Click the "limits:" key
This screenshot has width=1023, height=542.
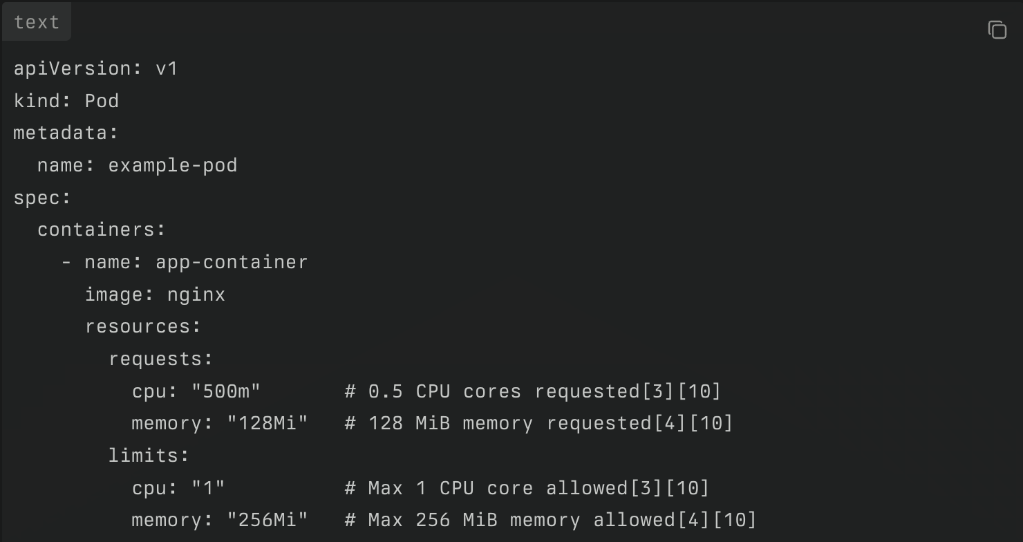pos(149,456)
